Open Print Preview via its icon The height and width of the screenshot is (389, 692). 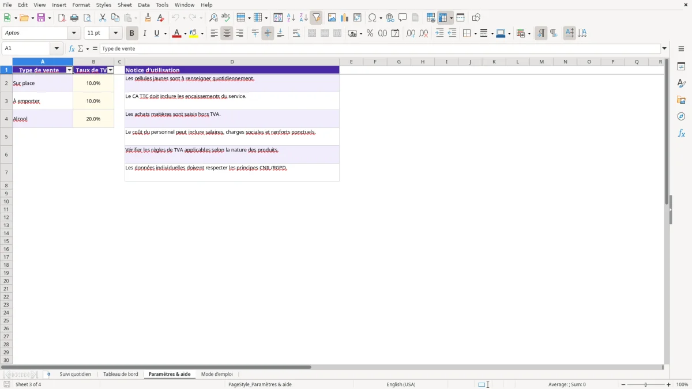click(x=87, y=18)
